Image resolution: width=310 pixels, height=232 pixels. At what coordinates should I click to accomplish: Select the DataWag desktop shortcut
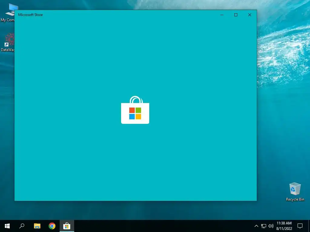[x=8, y=42]
